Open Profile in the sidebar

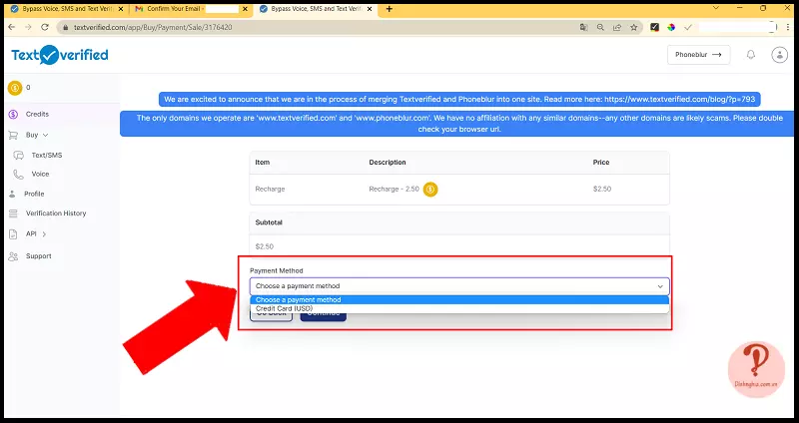pos(34,194)
